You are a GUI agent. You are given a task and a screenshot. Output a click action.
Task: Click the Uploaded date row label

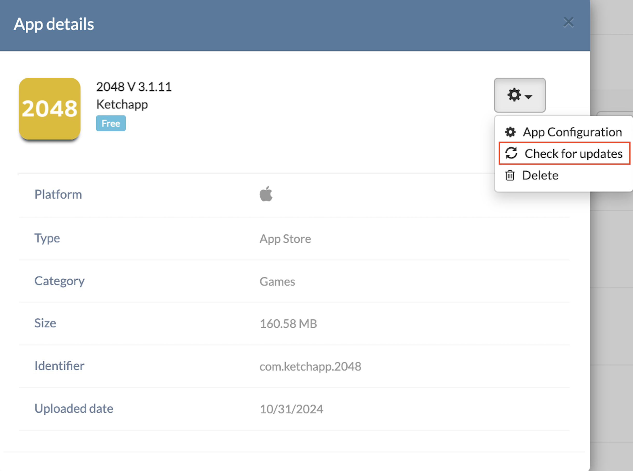(74, 409)
